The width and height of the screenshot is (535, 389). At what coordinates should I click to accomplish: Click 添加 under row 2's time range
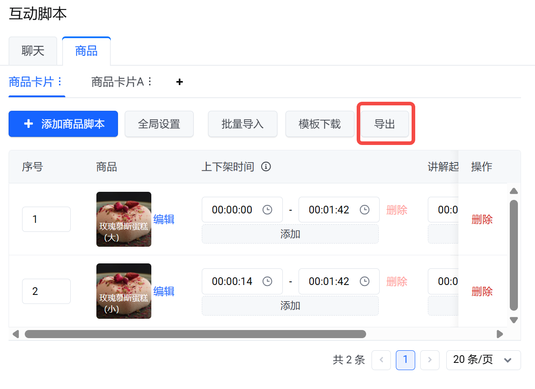pos(290,306)
